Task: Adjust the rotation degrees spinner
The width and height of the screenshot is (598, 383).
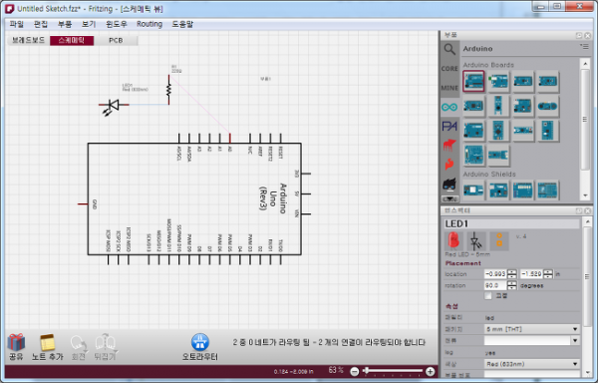Action: click(512, 285)
